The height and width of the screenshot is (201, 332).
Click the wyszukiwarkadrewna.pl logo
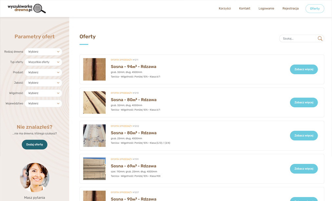coord(27,9)
